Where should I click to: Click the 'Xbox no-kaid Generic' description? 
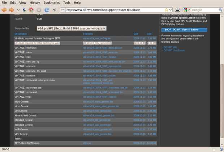[x=25, y=115]
